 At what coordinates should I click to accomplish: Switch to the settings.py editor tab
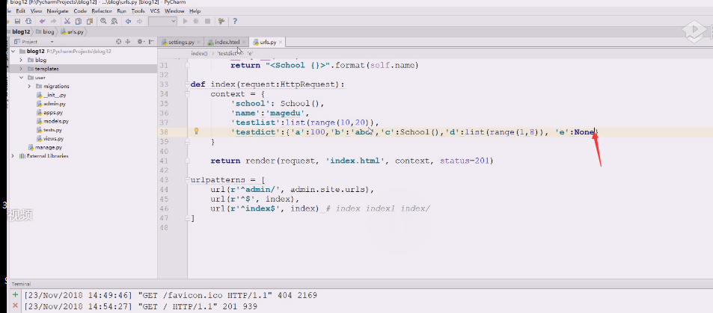(181, 43)
